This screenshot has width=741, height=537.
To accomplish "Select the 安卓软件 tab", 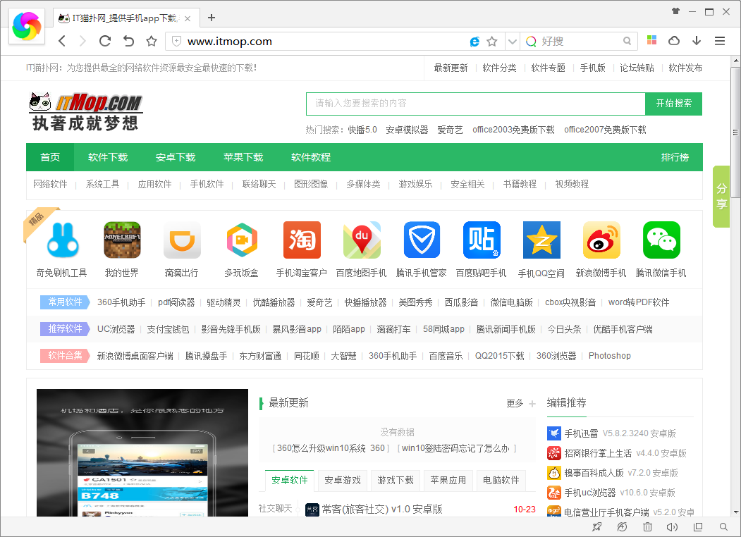I will pyautogui.click(x=289, y=481).
